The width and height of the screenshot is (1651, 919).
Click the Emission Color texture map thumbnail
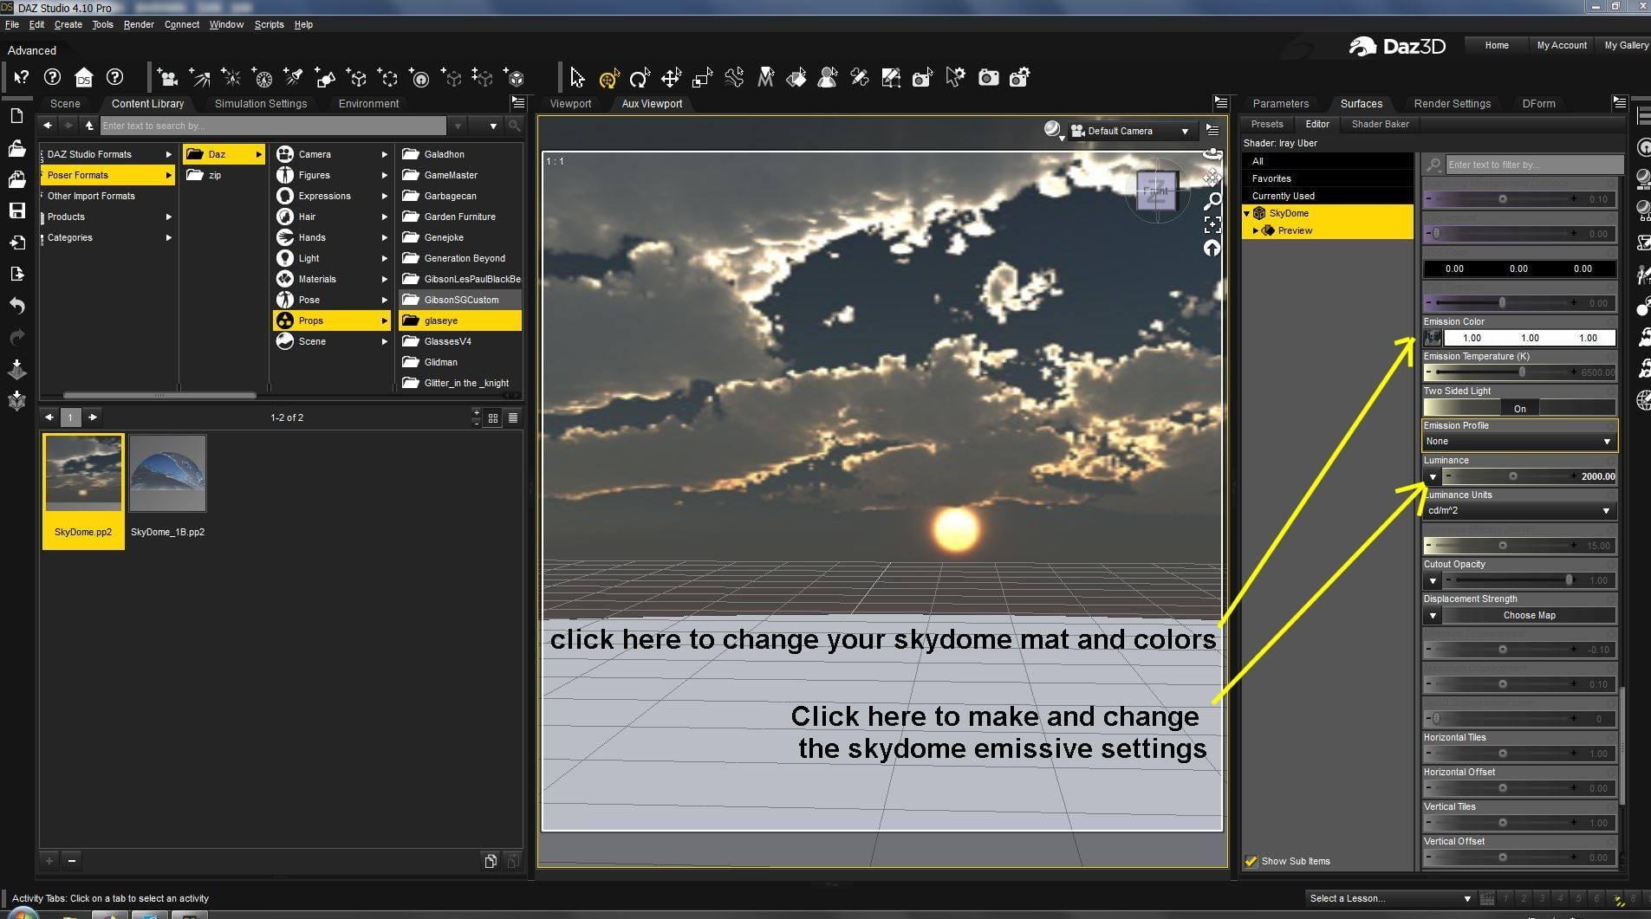[1433, 338]
